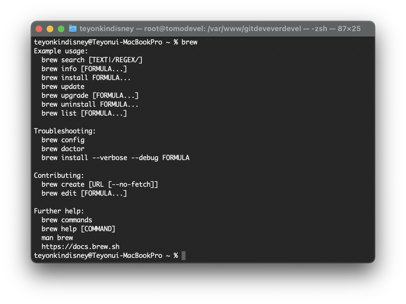
Task: Open the https://docs.brew.sh URL
Action: pyautogui.click(x=81, y=246)
